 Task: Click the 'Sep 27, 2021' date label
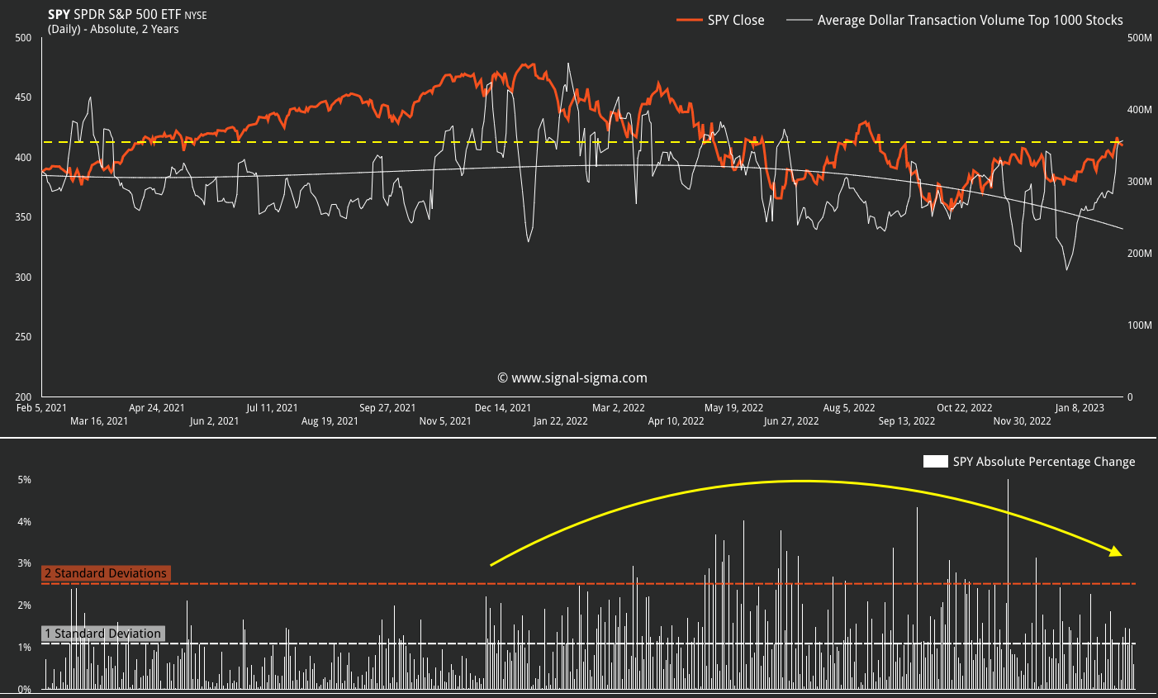pyautogui.click(x=387, y=407)
